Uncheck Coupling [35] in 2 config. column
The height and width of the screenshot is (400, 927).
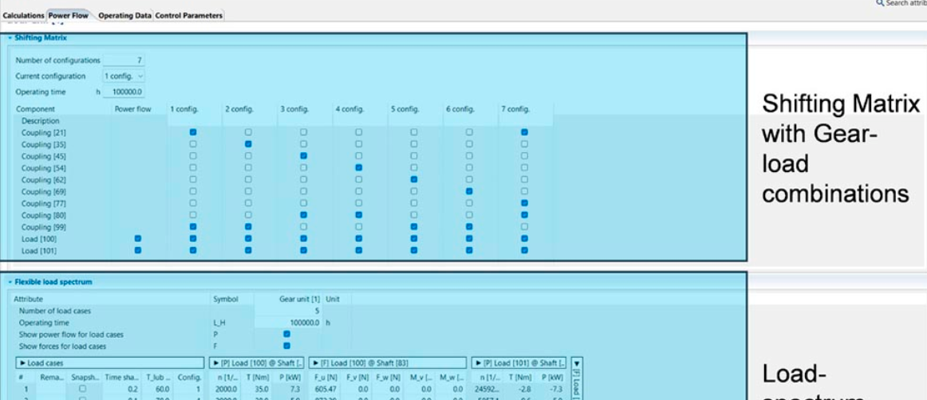pyautogui.click(x=248, y=144)
